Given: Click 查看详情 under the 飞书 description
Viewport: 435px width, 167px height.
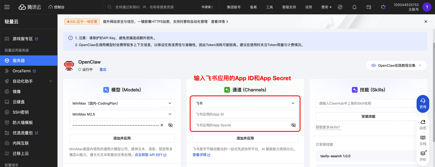Looking at the screenshot, I should (202, 155).
